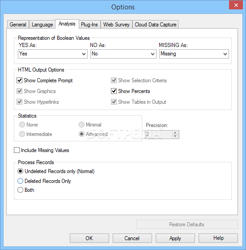Close the Options window

(236, 5)
